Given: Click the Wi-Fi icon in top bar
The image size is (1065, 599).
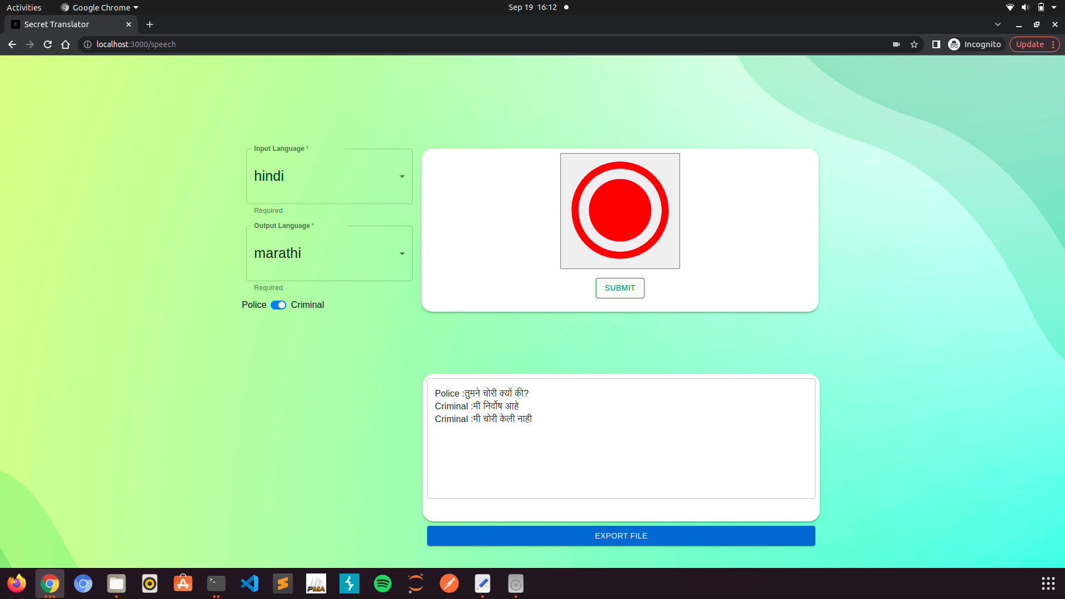Looking at the screenshot, I should tap(1010, 7).
